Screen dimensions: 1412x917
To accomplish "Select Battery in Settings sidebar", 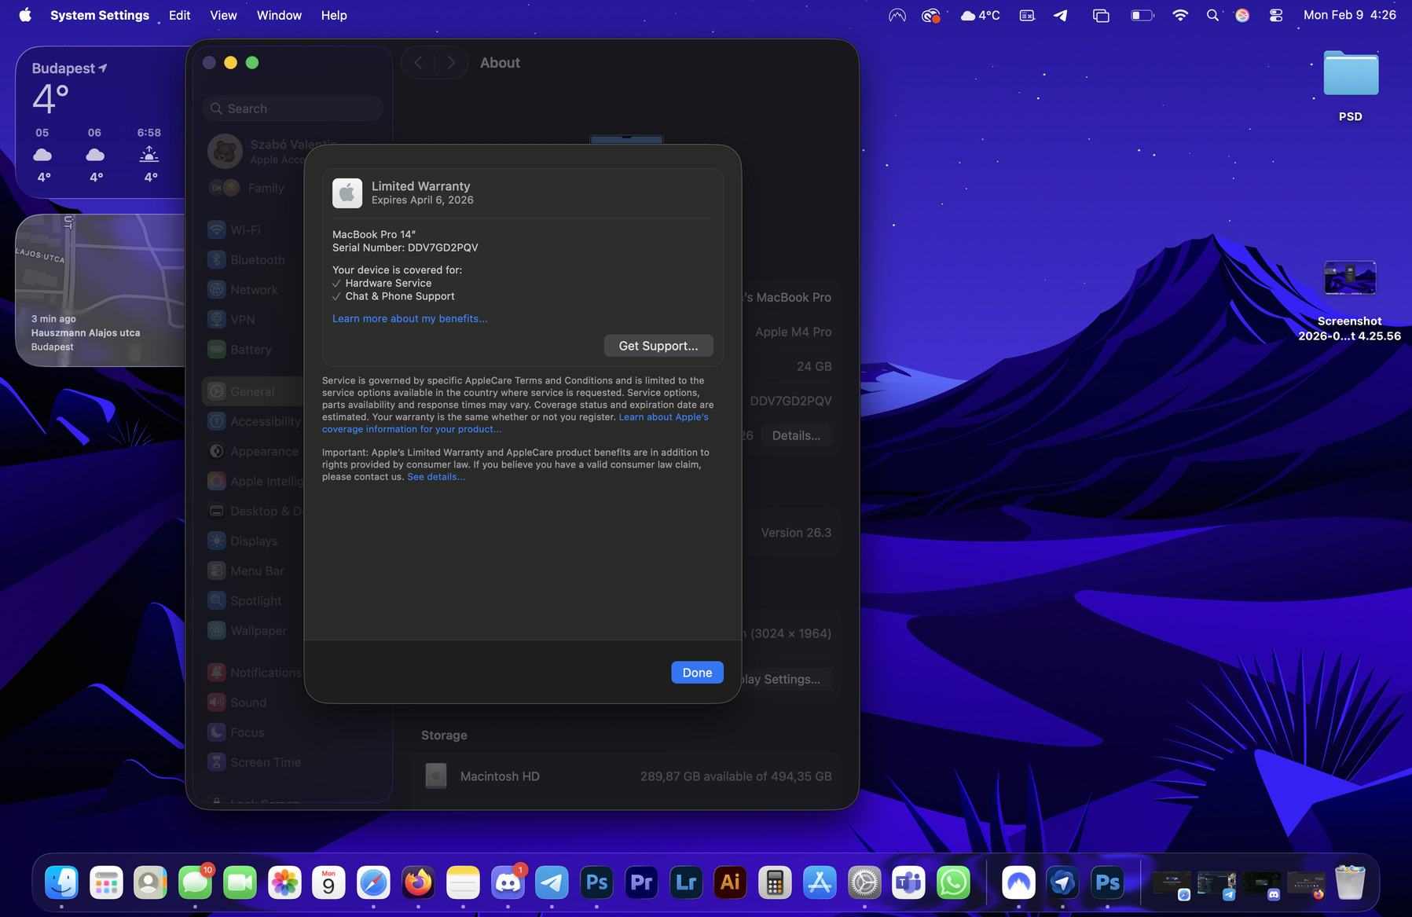I will [251, 350].
